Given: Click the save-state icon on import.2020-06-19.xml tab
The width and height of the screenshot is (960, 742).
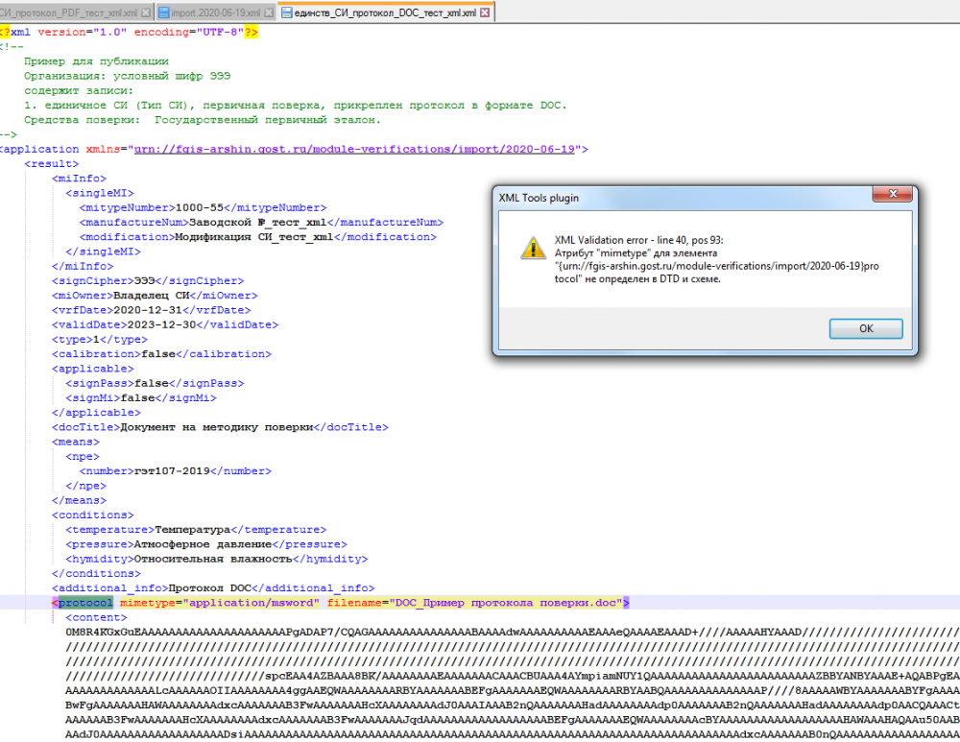Looking at the screenshot, I should click(164, 13).
